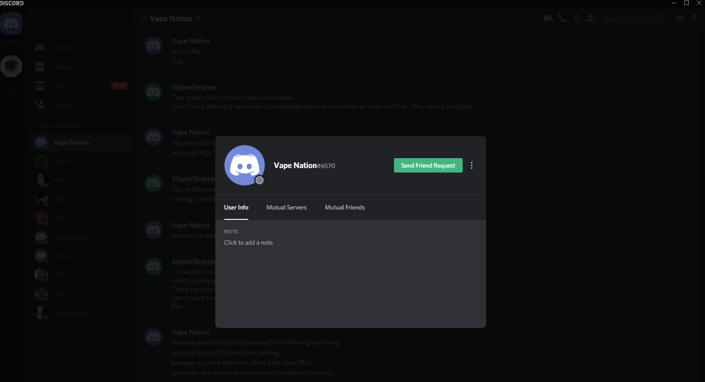The height and width of the screenshot is (382, 705).
Task: Switch to the User Info tab
Action: click(x=236, y=207)
